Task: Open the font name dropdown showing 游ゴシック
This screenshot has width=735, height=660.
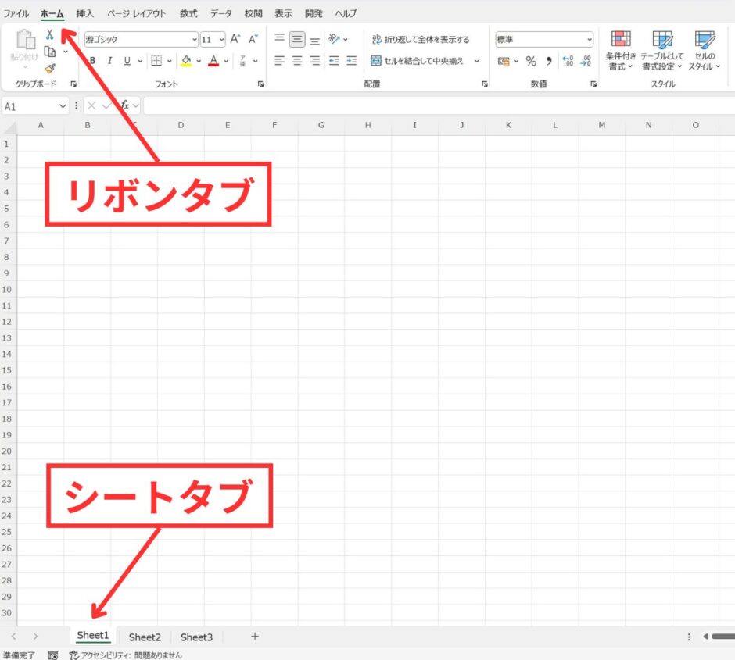Action: tap(139, 38)
